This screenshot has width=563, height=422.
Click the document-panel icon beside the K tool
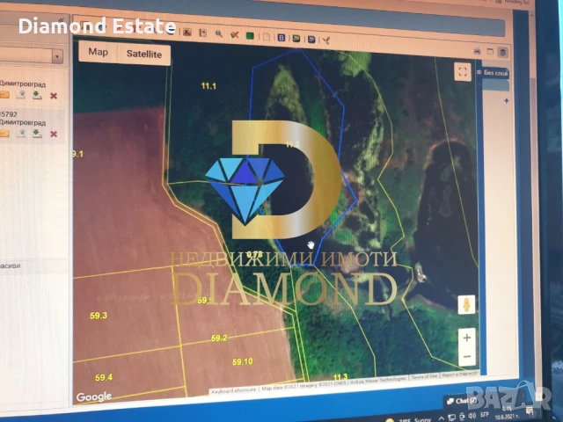pos(203,33)
